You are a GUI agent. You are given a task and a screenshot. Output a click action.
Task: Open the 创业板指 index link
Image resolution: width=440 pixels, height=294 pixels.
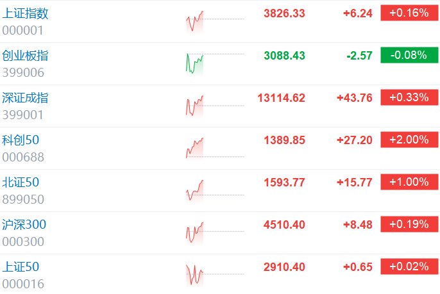click(x=25, y=56)
